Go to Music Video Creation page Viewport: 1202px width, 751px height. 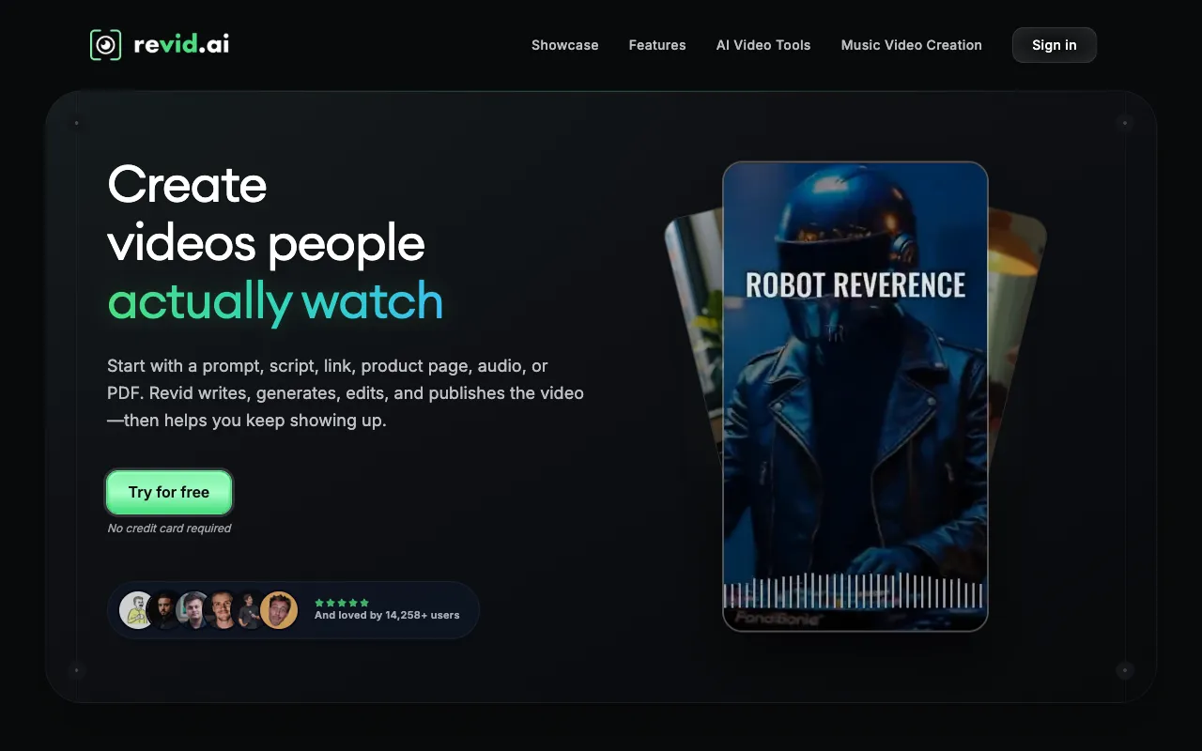(x=912, y=45)
